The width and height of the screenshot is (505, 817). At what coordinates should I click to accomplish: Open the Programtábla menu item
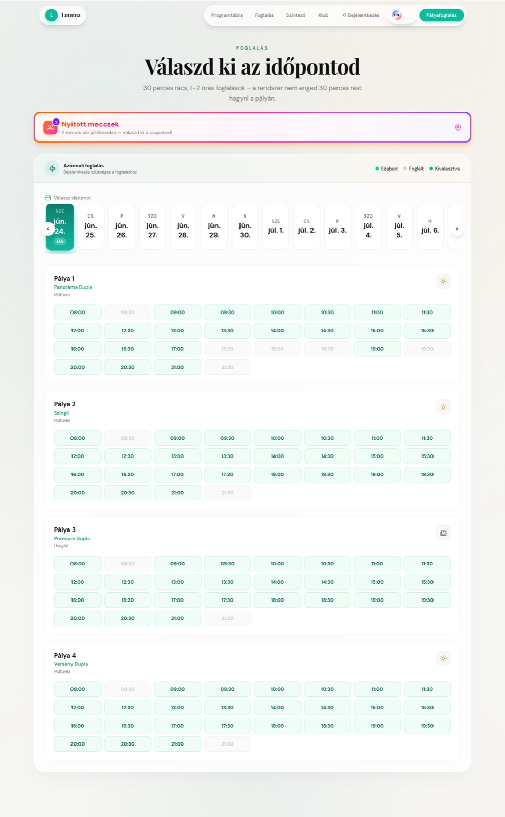227,15
